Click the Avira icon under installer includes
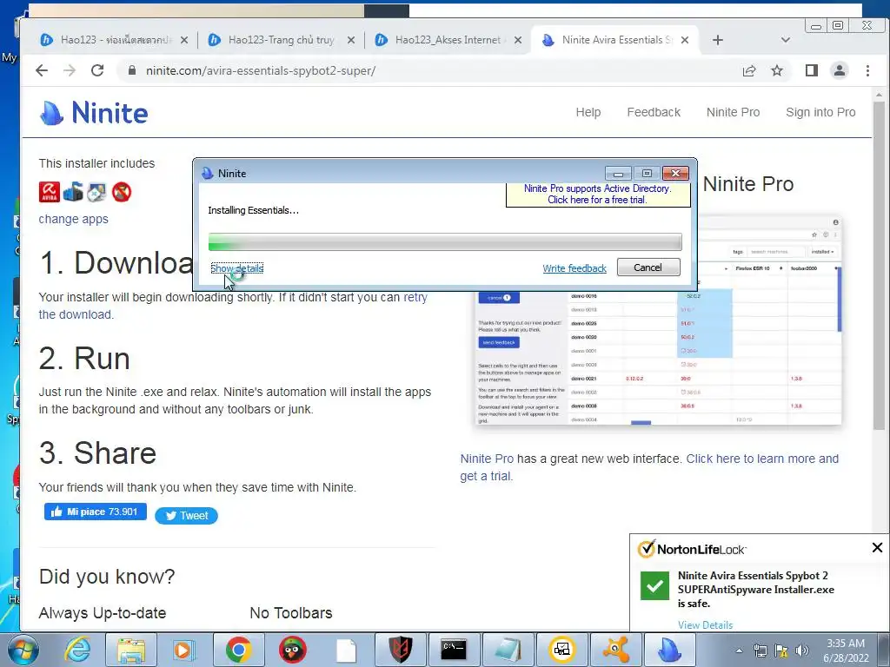Viewport: 890px width, 667px height. 50,192
